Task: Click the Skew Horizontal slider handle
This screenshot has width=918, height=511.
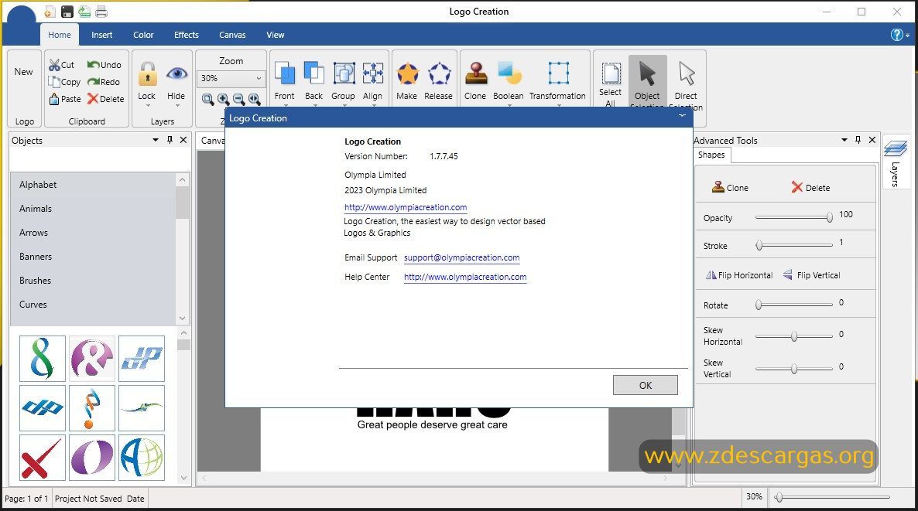Action: (x=794, y=336)
